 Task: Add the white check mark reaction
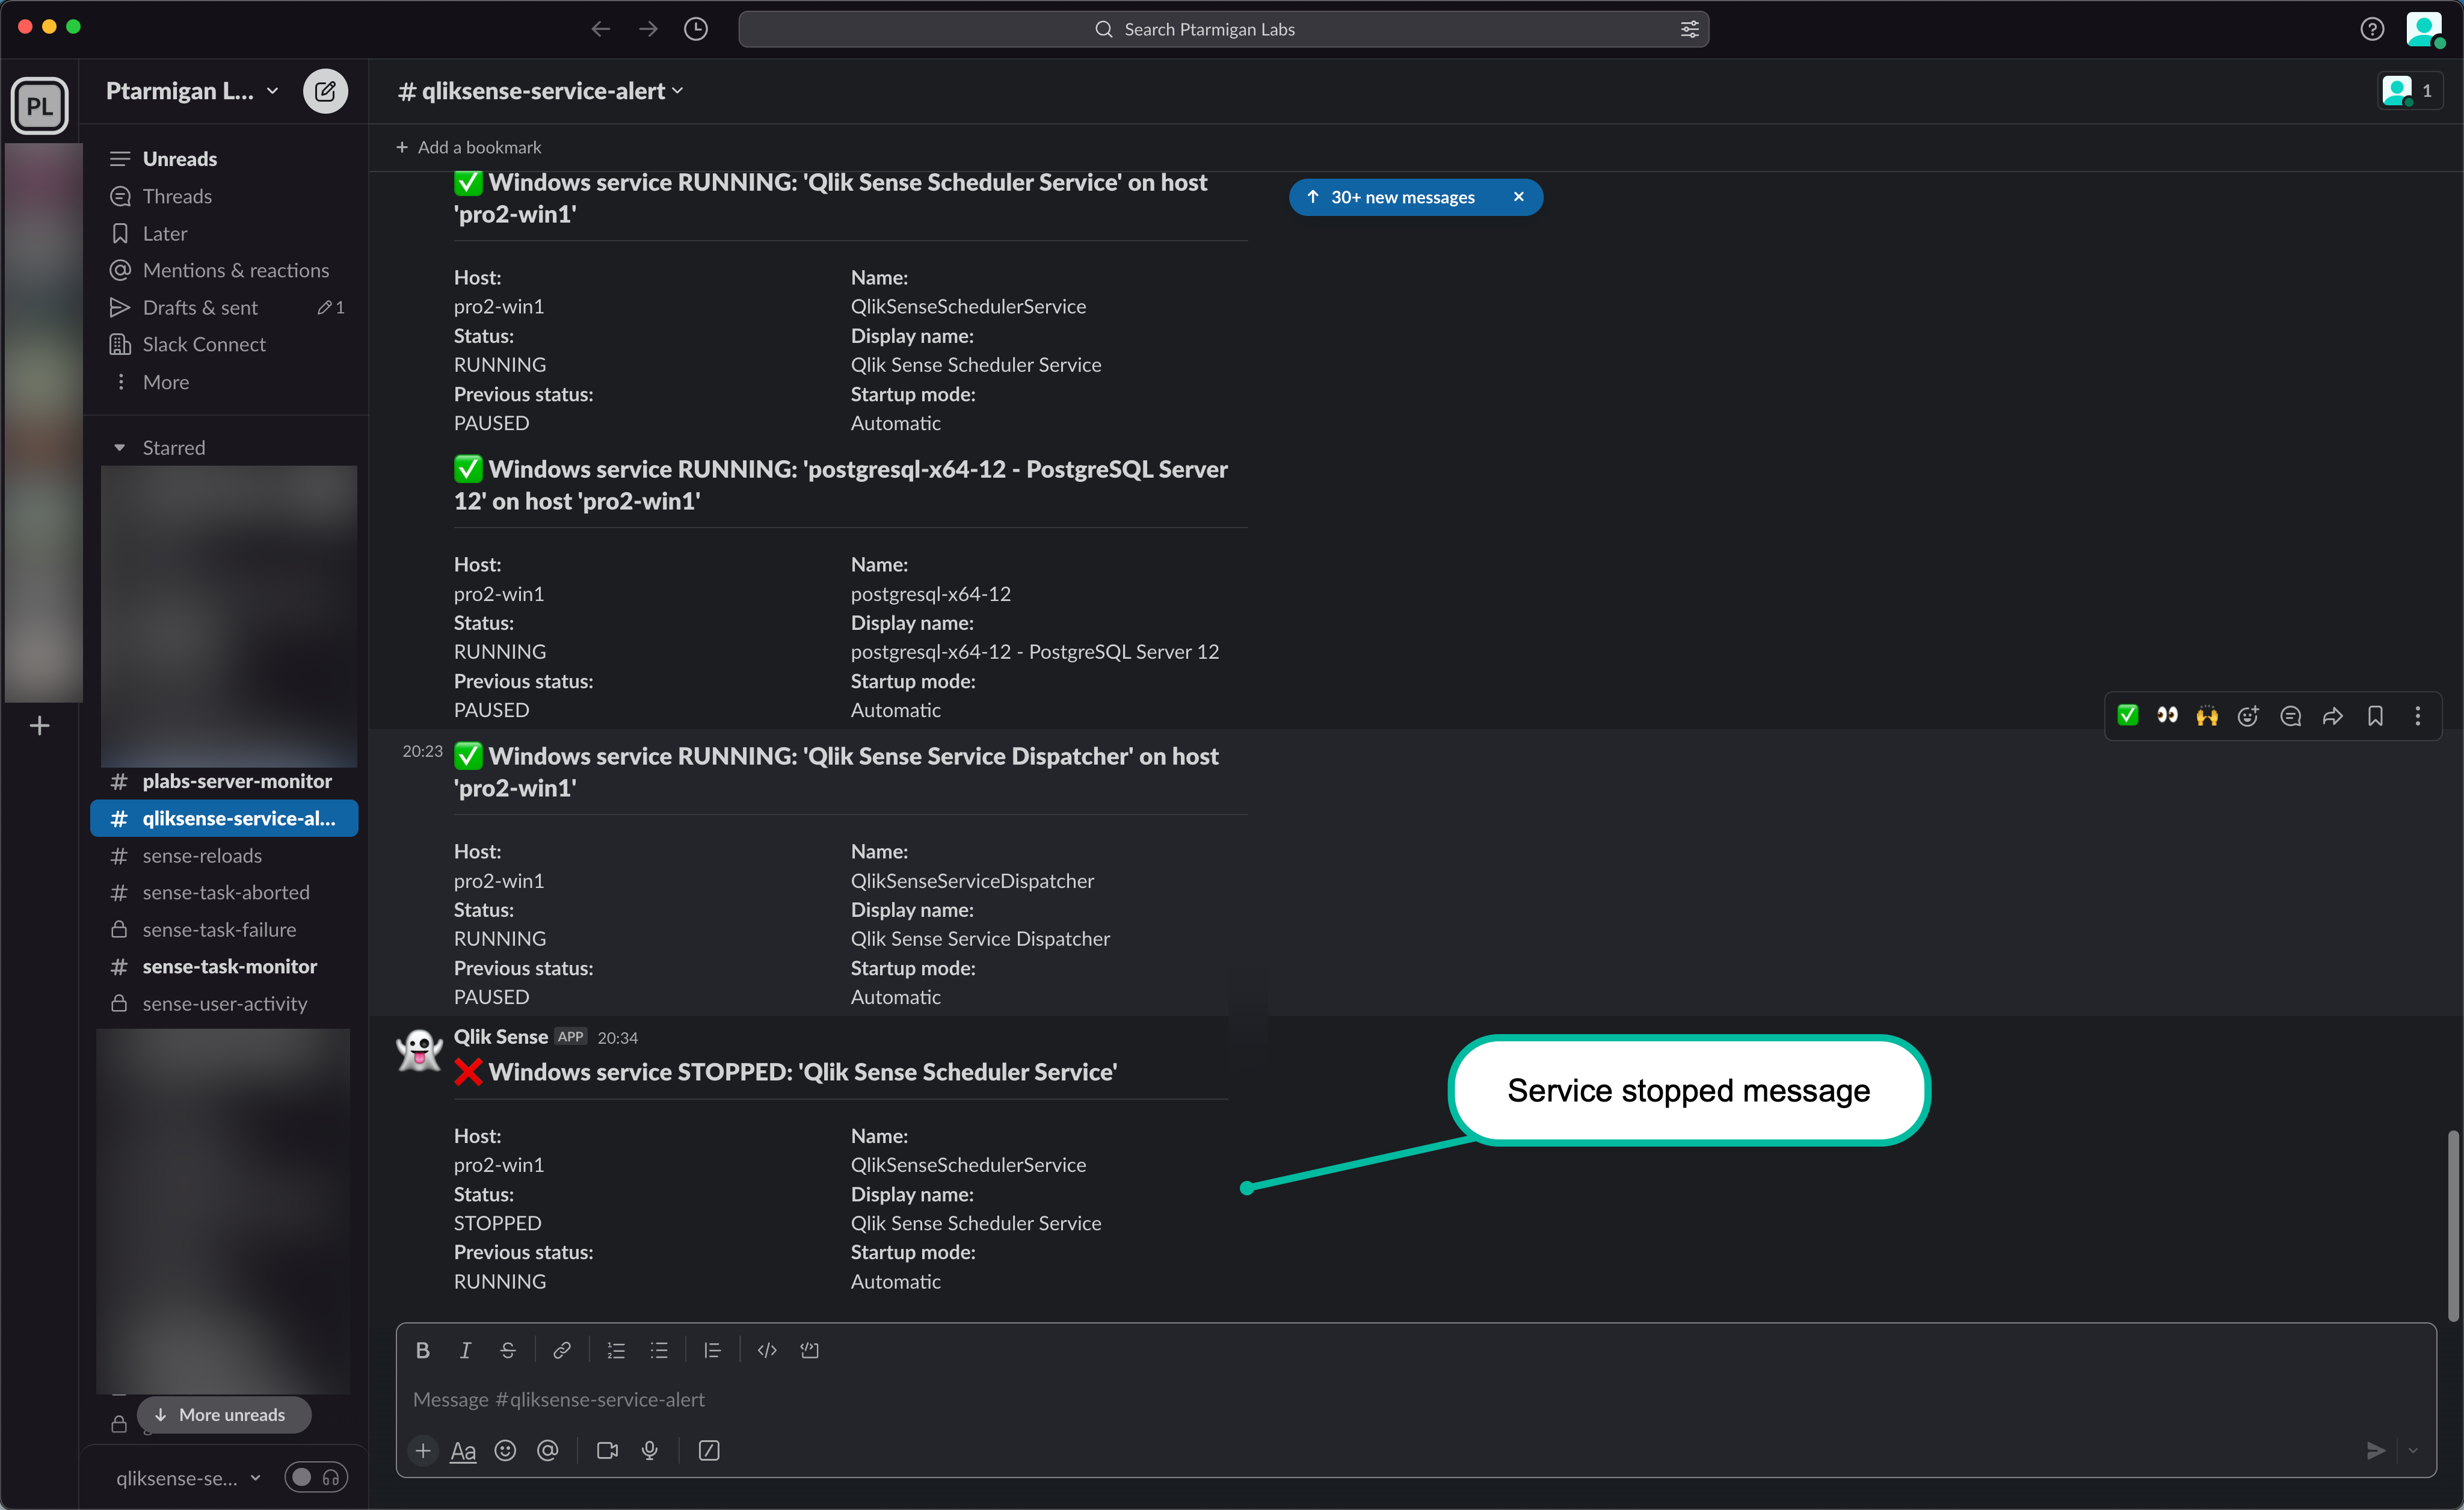2128,716
